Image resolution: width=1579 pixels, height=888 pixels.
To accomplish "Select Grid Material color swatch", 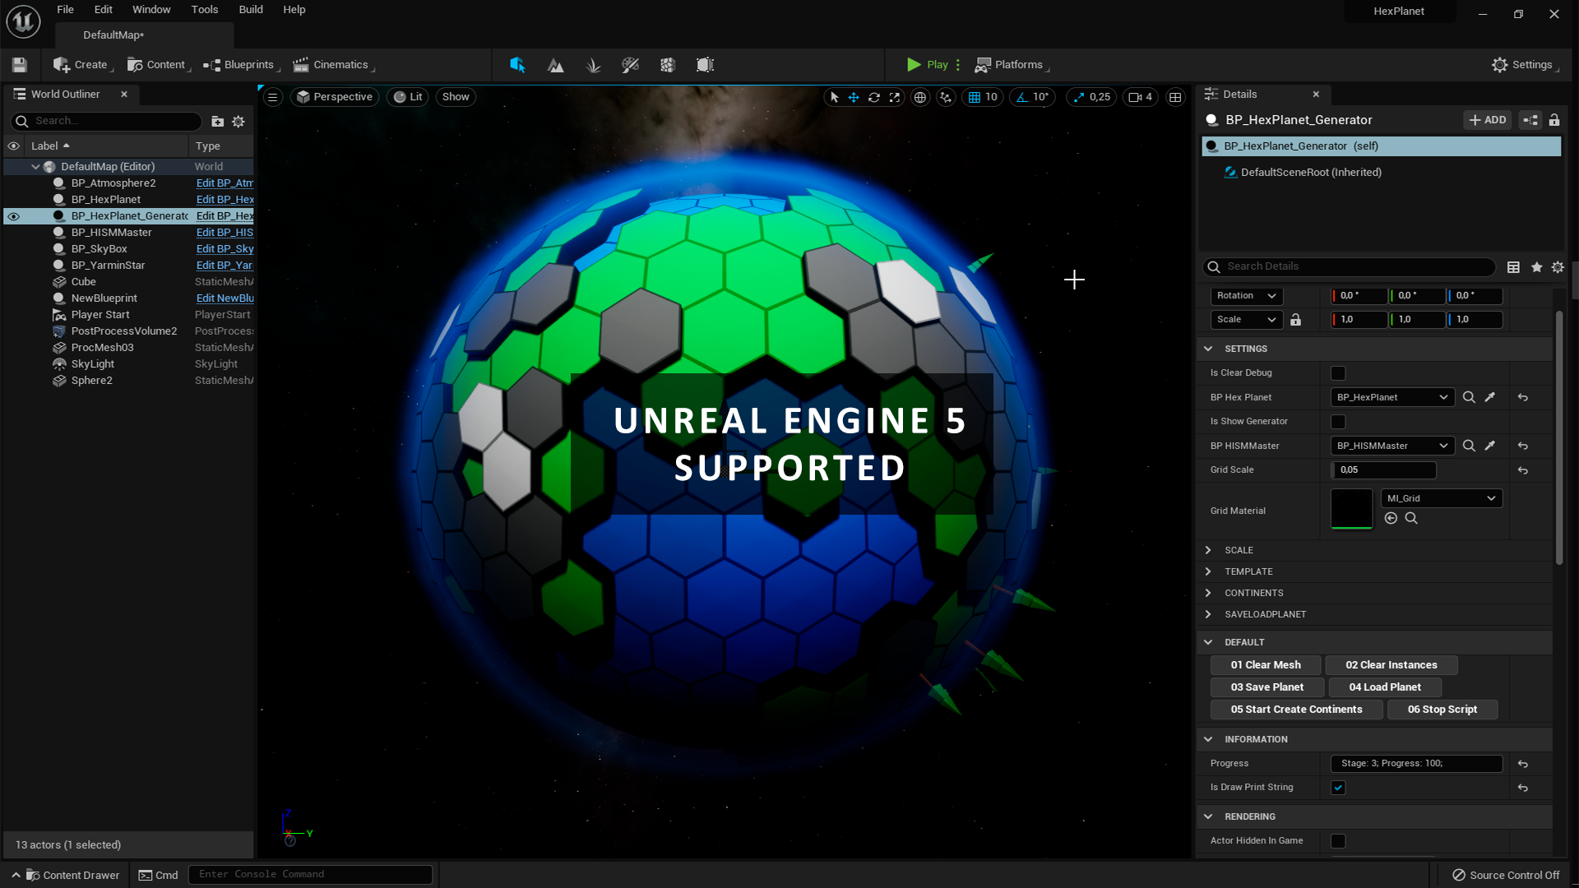I will [1351, 510].
